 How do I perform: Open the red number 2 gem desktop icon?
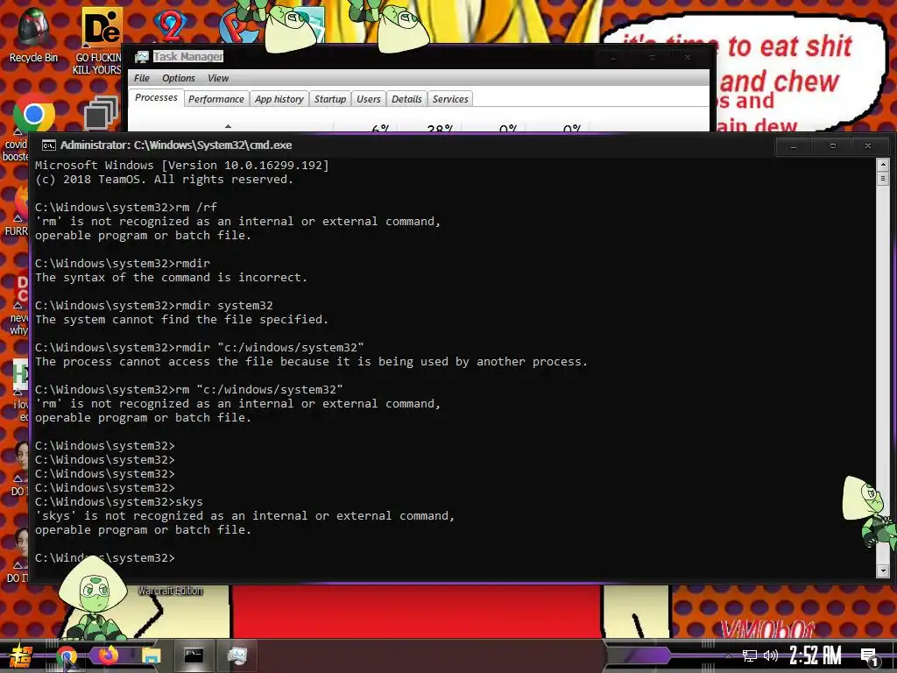[171, 25]
